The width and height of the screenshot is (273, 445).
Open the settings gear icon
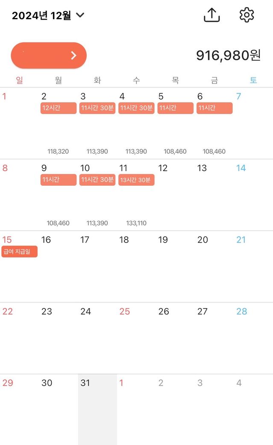pos(247,15)
